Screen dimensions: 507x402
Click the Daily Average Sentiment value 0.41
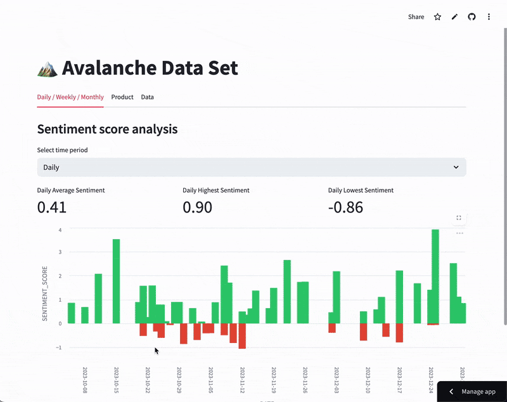[x=52, y=207]
